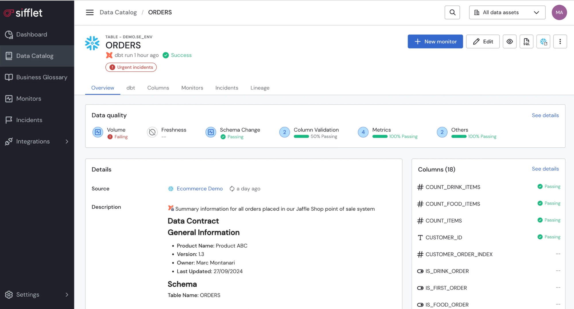This screenshot has height=309, width=574.
Task: Click the MA user avatar
Action: [x=559, y=12]
